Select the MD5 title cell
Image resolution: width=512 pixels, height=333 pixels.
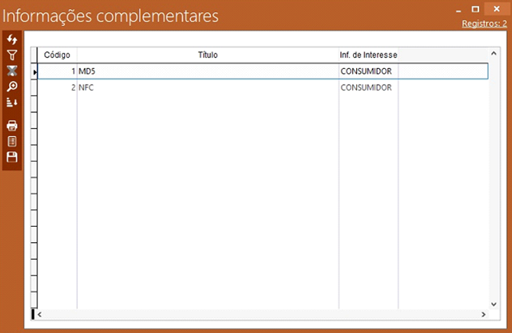pyautogui.click(x=208, y=71)
